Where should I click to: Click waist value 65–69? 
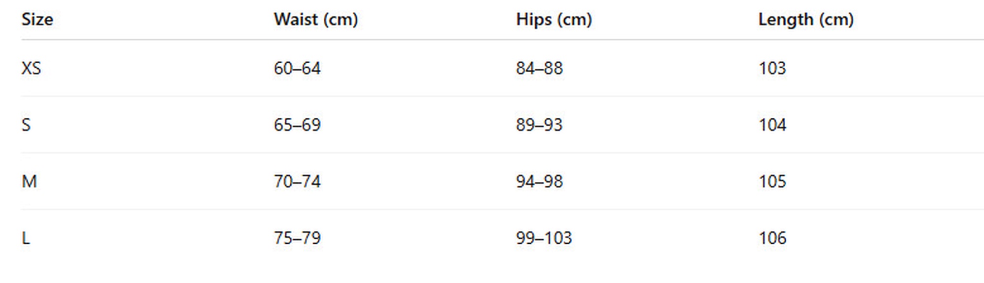click(x=297, y=125)
